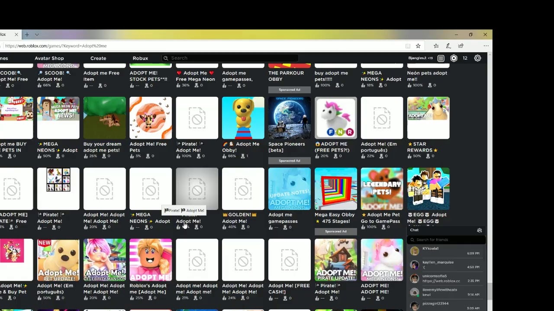Screen dimensions: 554x311
Task: Collapse the Chat panel header
Action: pos(446,230)
